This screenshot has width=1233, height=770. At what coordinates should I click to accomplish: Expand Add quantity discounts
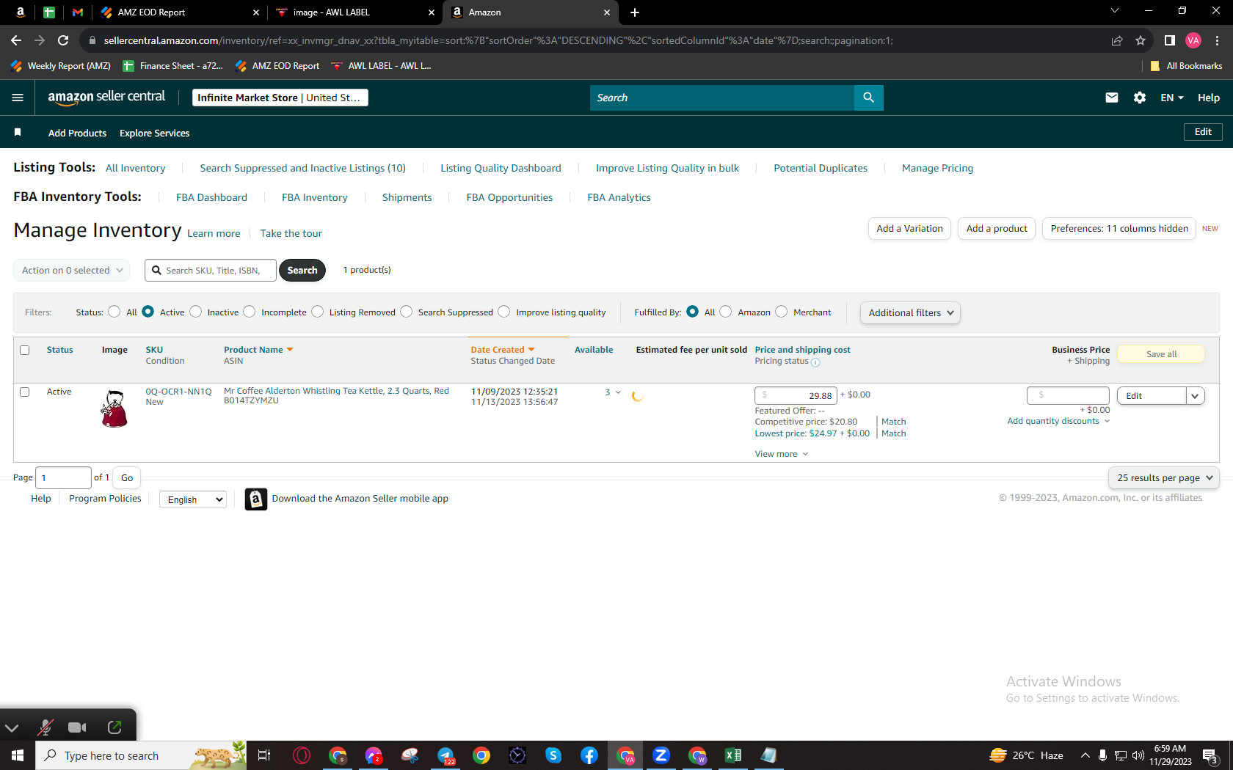pos(1058,421)
